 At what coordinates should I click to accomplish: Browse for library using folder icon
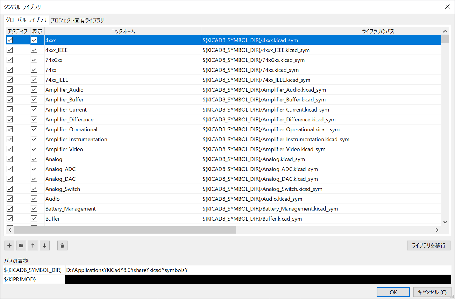coord(21,245)
